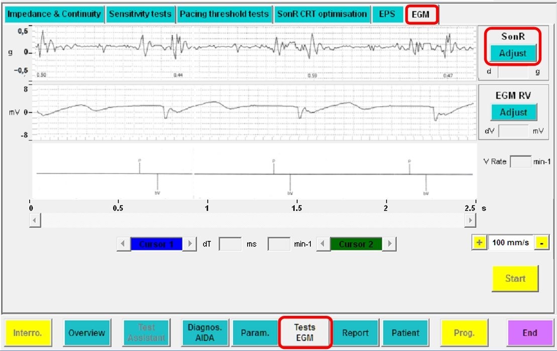The height and width of the screenshot is (351, 557).
Task: Select the blue Cursor 1 marker
Action: point(156,245)
